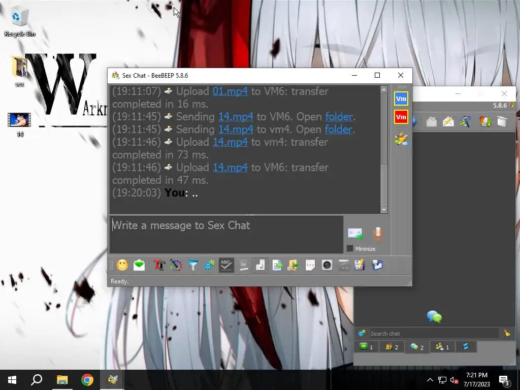
Task: Focus the Search chat field
Action: pos(434,333)
